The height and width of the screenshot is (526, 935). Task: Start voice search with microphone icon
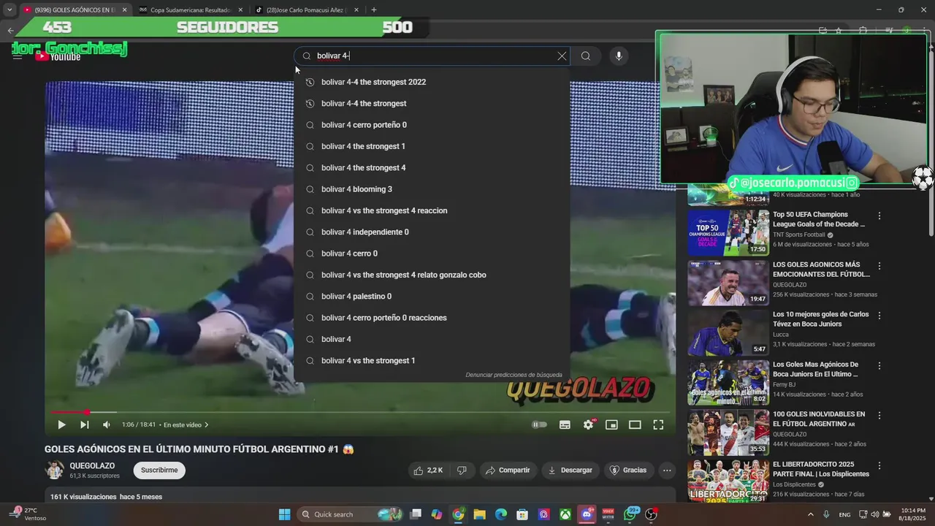[619, 56]
